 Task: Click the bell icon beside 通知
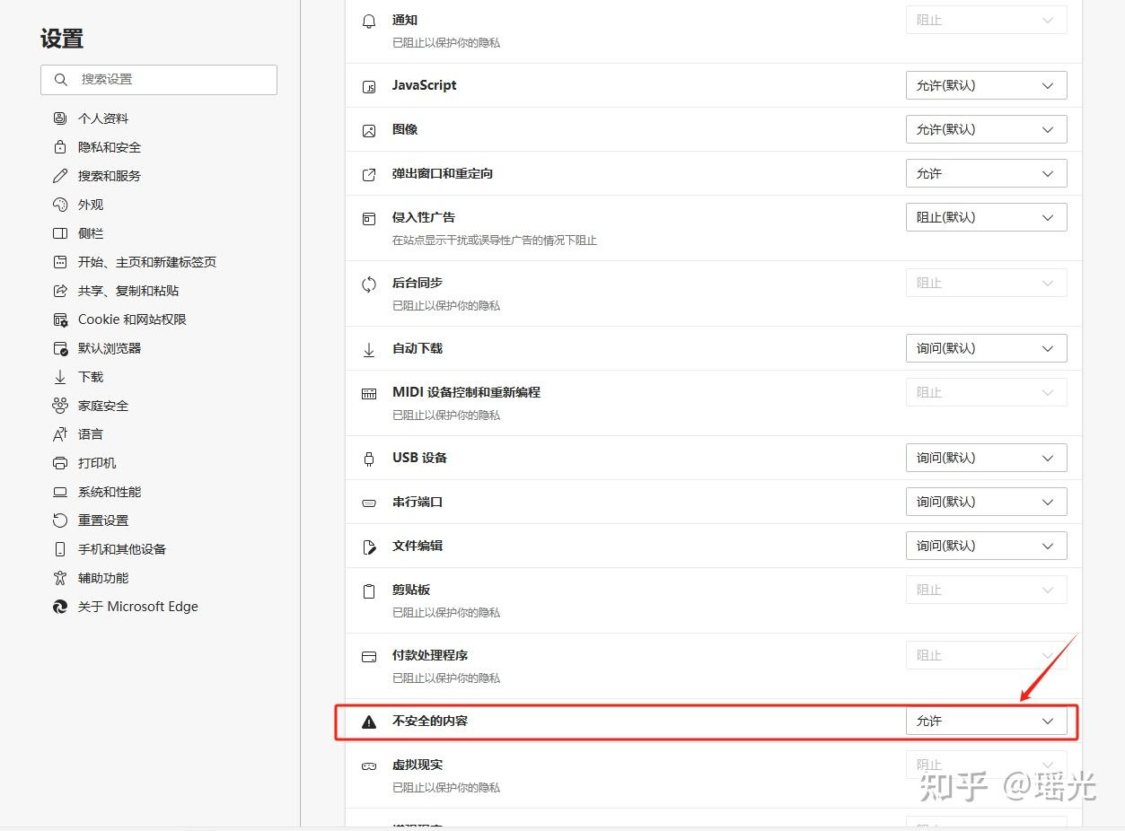369,21
